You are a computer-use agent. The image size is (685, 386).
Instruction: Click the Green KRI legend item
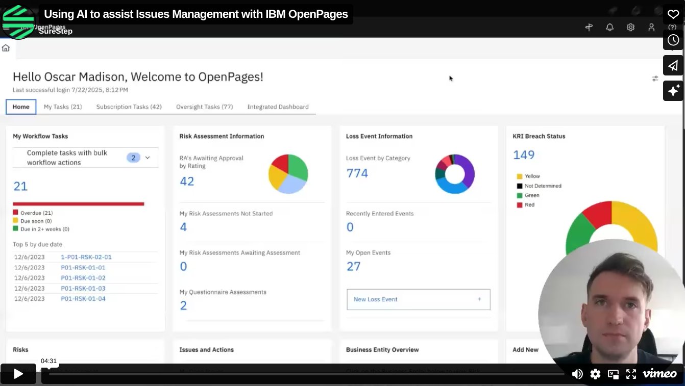point(528,195)
